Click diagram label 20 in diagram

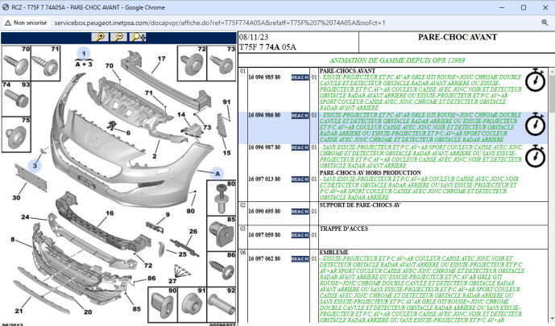coord(88,312)
